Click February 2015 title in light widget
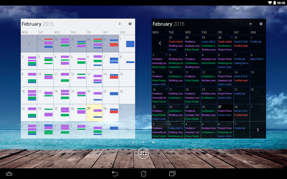Image resolution: width=287 pixels, height=179 pixels. 37,24
